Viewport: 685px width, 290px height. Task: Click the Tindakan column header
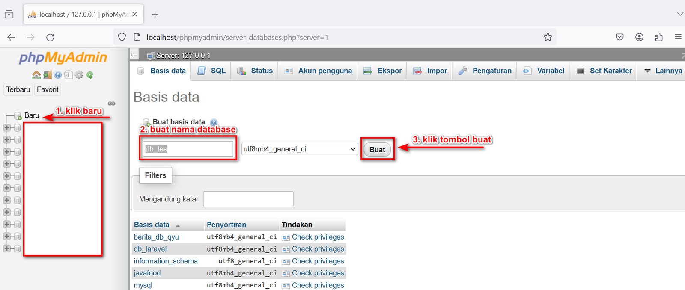(x=297, y=225)
